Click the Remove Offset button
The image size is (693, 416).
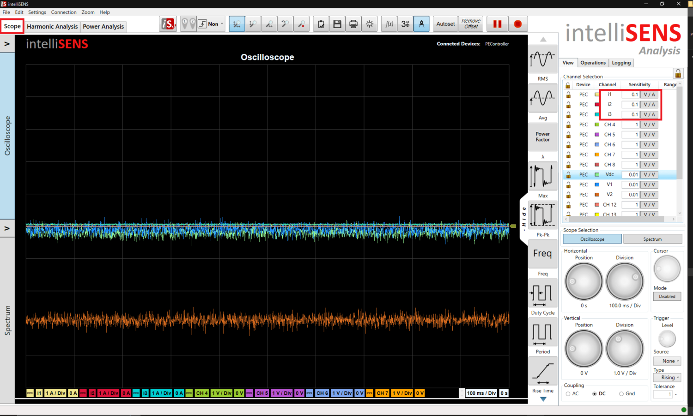pyautogui.click(x=470, y=24)
